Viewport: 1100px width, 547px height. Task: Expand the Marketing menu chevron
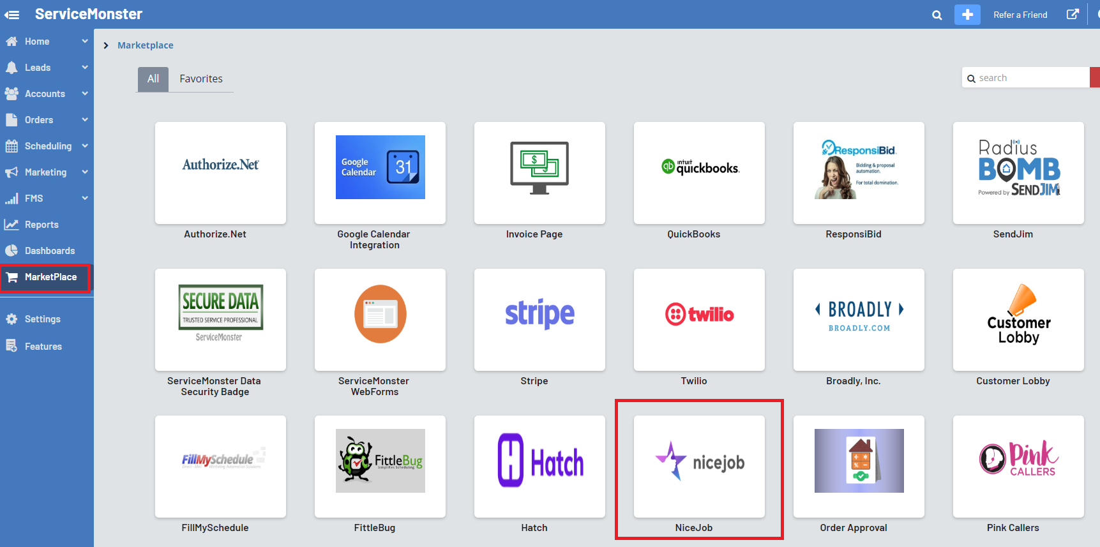click(x=85, y=172)
